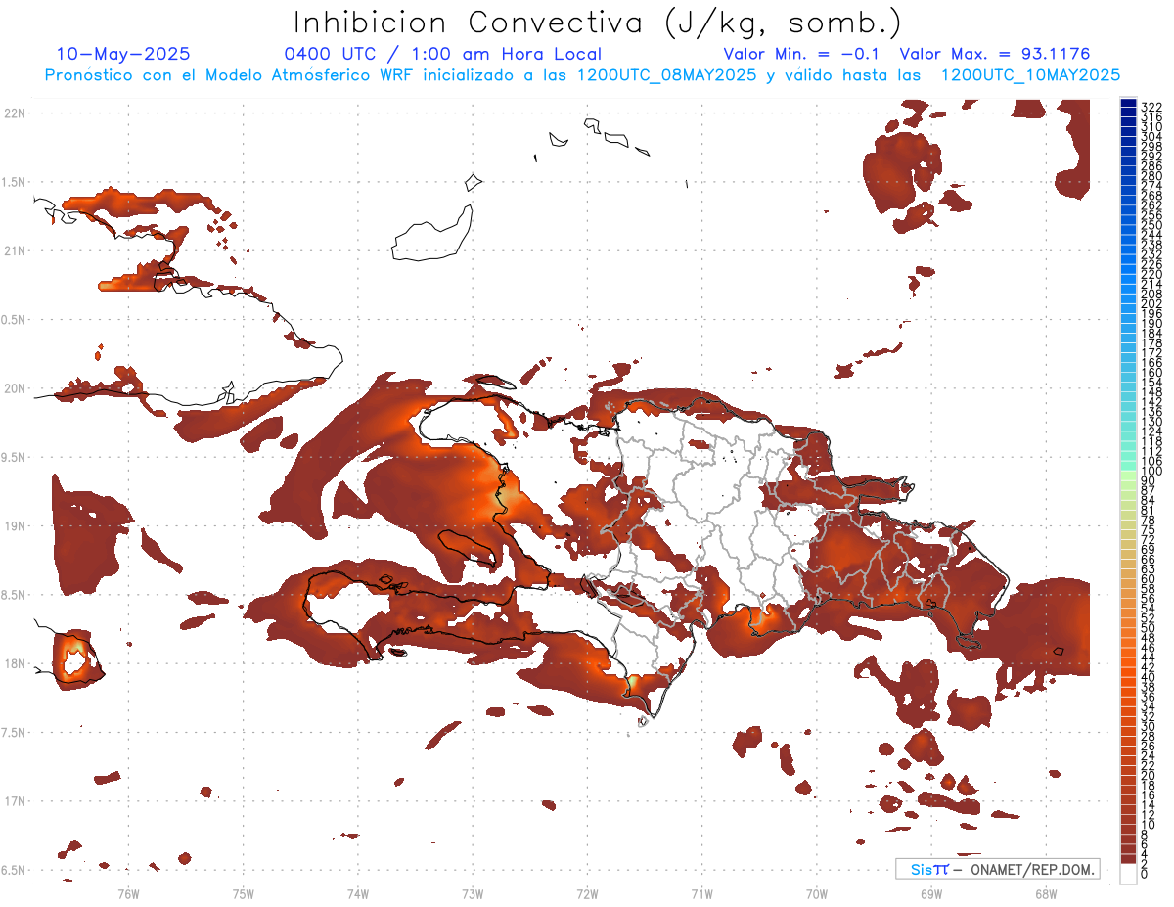Click the clipped latitude label "7.5N"
Viewport: 1174px width, 907px height.
click(x=14, y=733)
